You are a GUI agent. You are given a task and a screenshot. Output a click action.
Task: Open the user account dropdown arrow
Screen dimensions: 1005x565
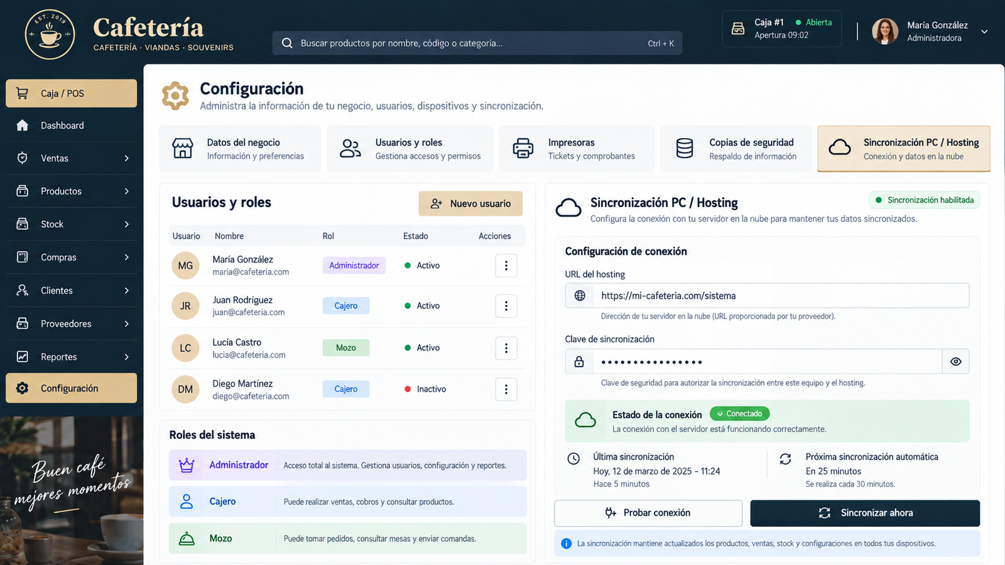[984, 31]
